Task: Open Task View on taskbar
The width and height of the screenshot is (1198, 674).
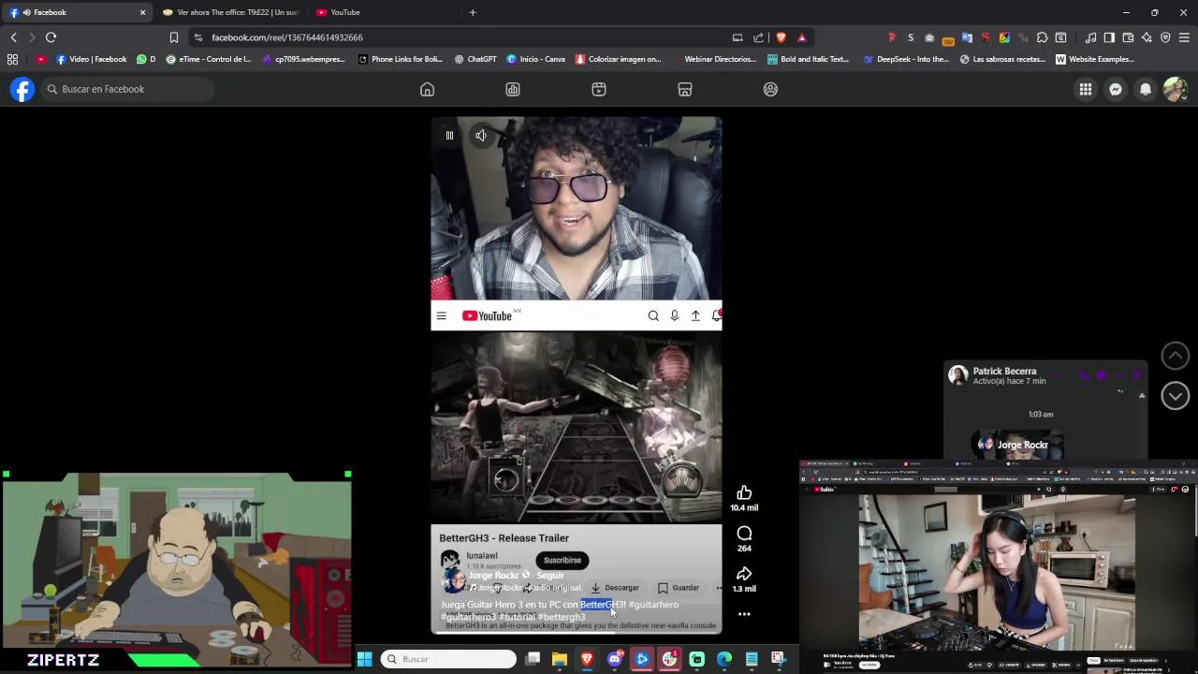Action: (x=533, y=659)
